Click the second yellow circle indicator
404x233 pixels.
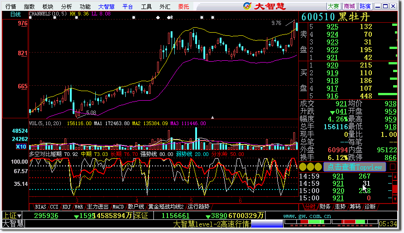point(310,167)
